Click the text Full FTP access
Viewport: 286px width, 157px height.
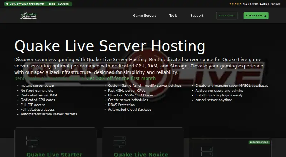33,105
